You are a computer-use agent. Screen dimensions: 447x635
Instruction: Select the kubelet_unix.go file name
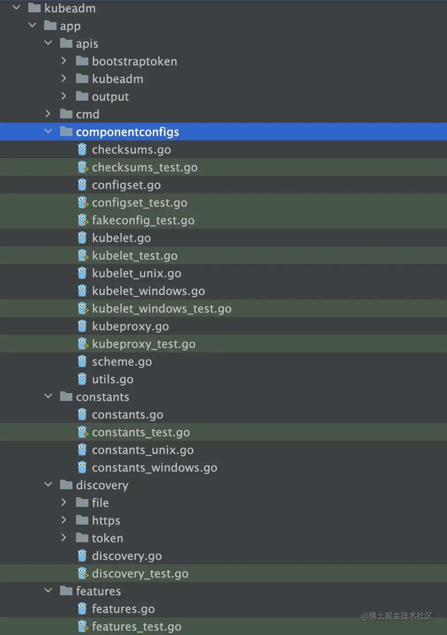(x=136, y=273)
